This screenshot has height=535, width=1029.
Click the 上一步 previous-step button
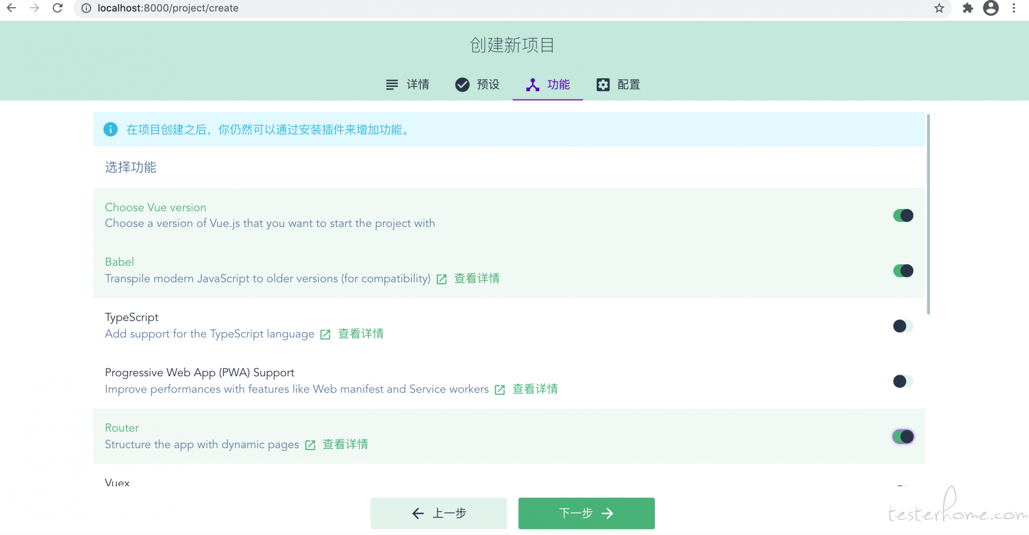(438, 514)
